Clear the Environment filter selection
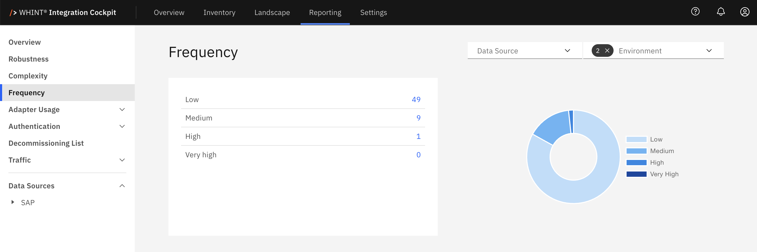Screen dimensions: 757x252 coord(607,51)
